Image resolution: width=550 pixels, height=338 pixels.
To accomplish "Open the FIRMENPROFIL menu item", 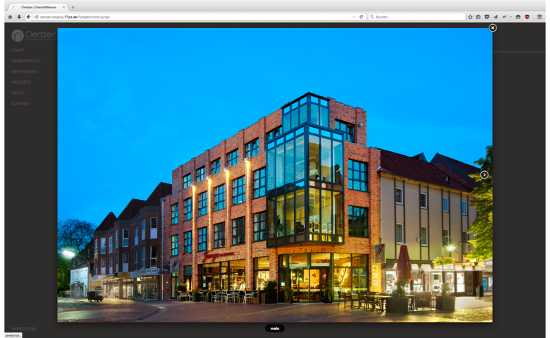I will pyautogui.click(x=25, y=61).
